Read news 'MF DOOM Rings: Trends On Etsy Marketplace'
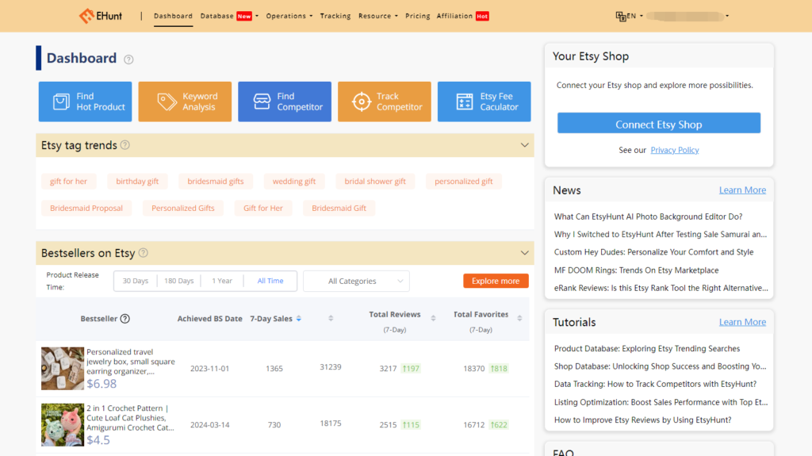The height and width of the screenshot is (456, 812). click(x=637, y=270)
